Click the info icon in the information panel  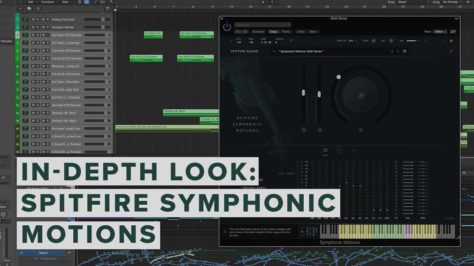click(225, 232)
